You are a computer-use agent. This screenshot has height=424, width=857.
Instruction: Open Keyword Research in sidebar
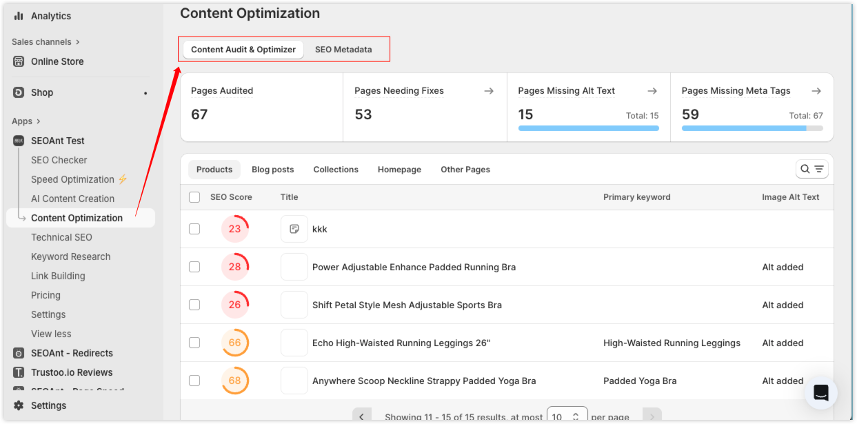coord(70,256)
